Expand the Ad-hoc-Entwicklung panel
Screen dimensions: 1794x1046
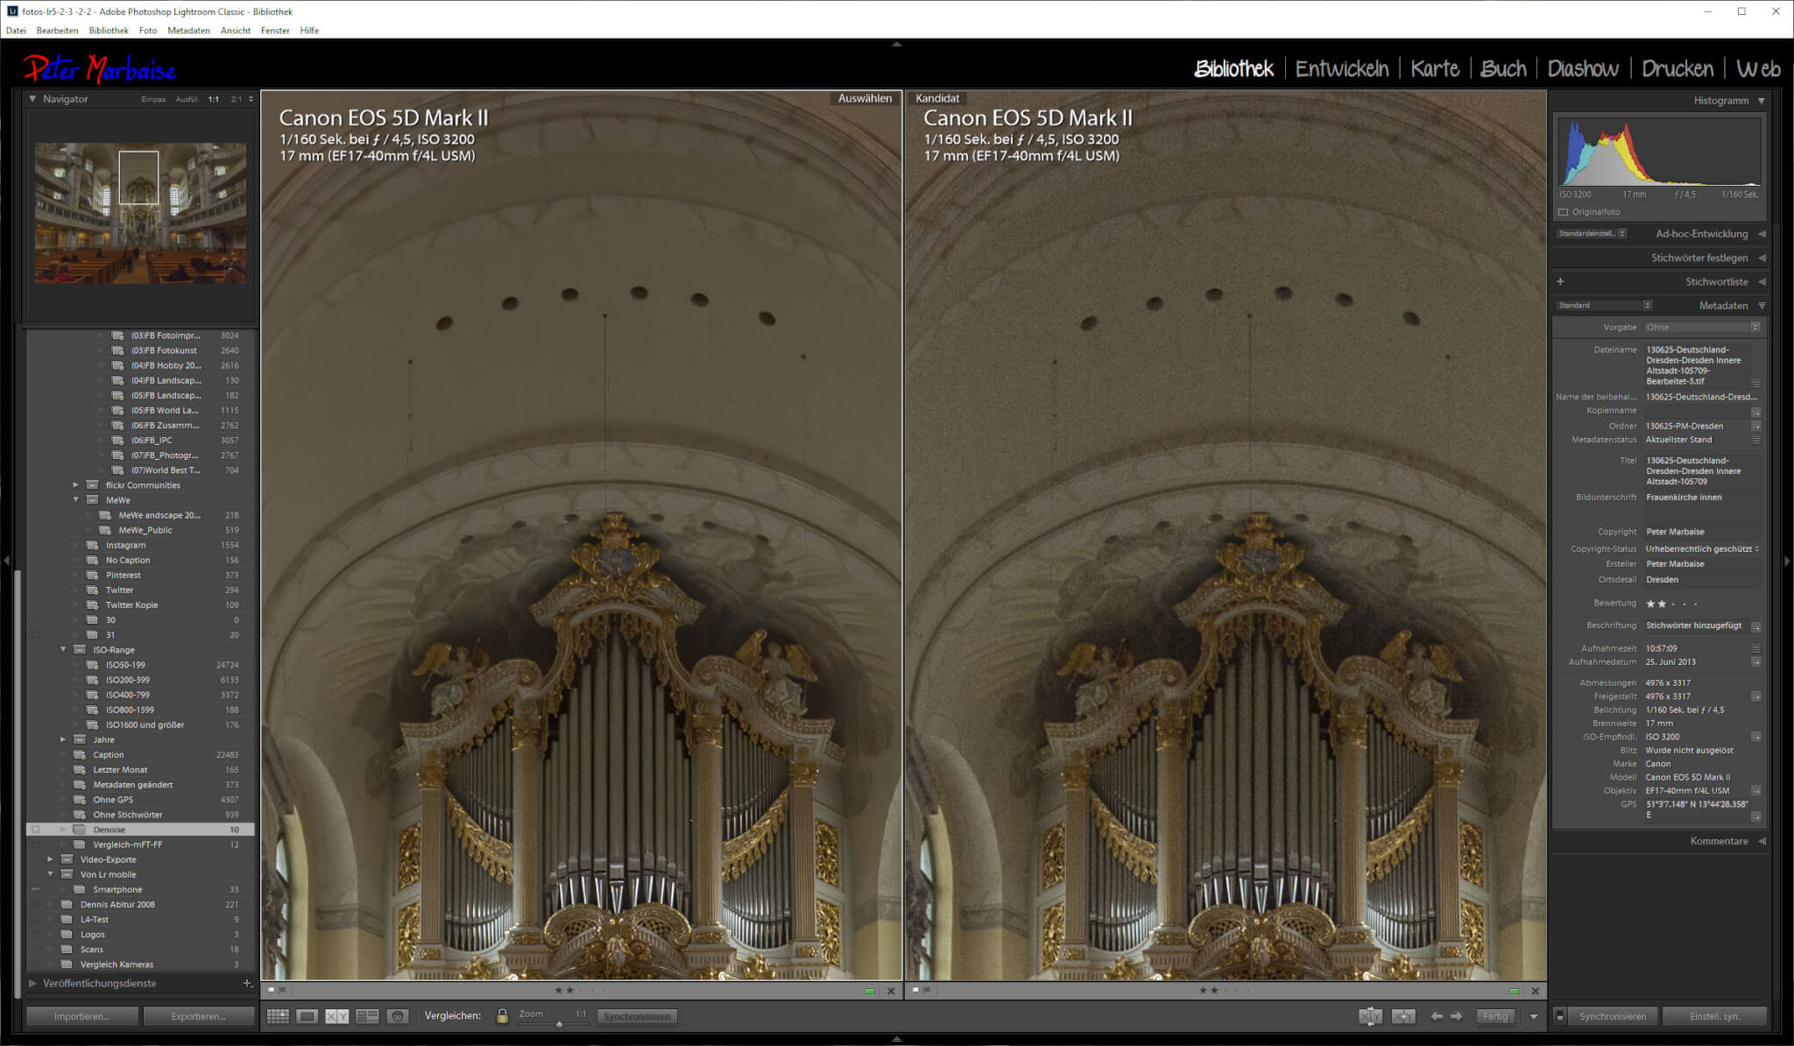(1762, 234)
